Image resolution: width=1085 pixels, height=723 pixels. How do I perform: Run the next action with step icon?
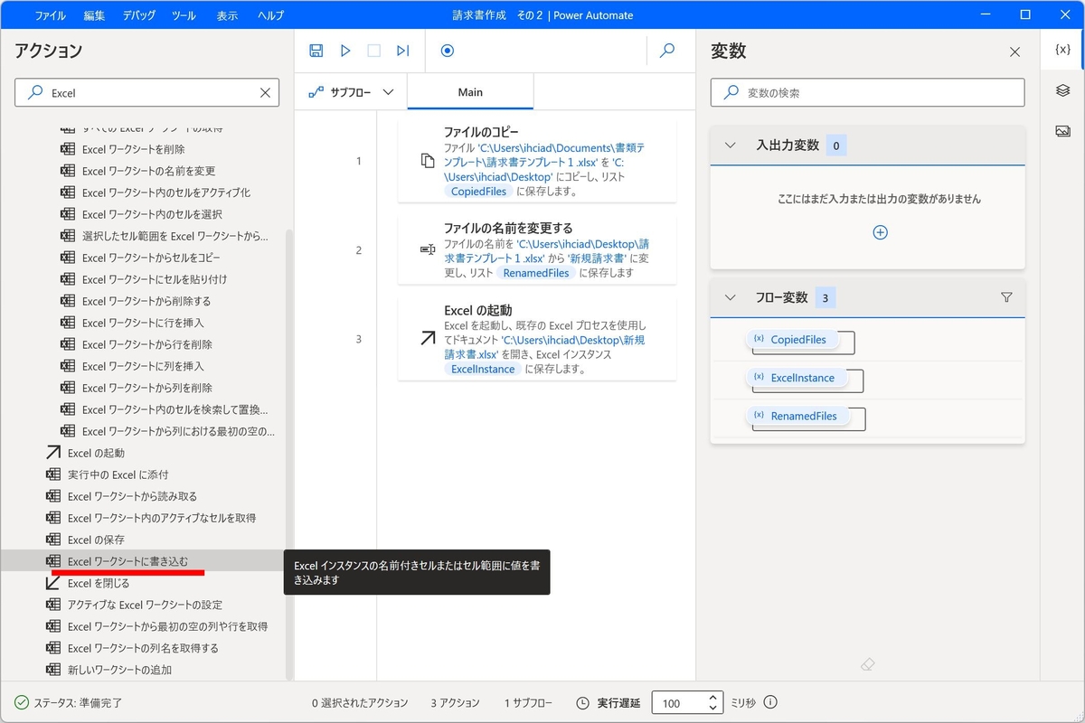pos(403,51)
